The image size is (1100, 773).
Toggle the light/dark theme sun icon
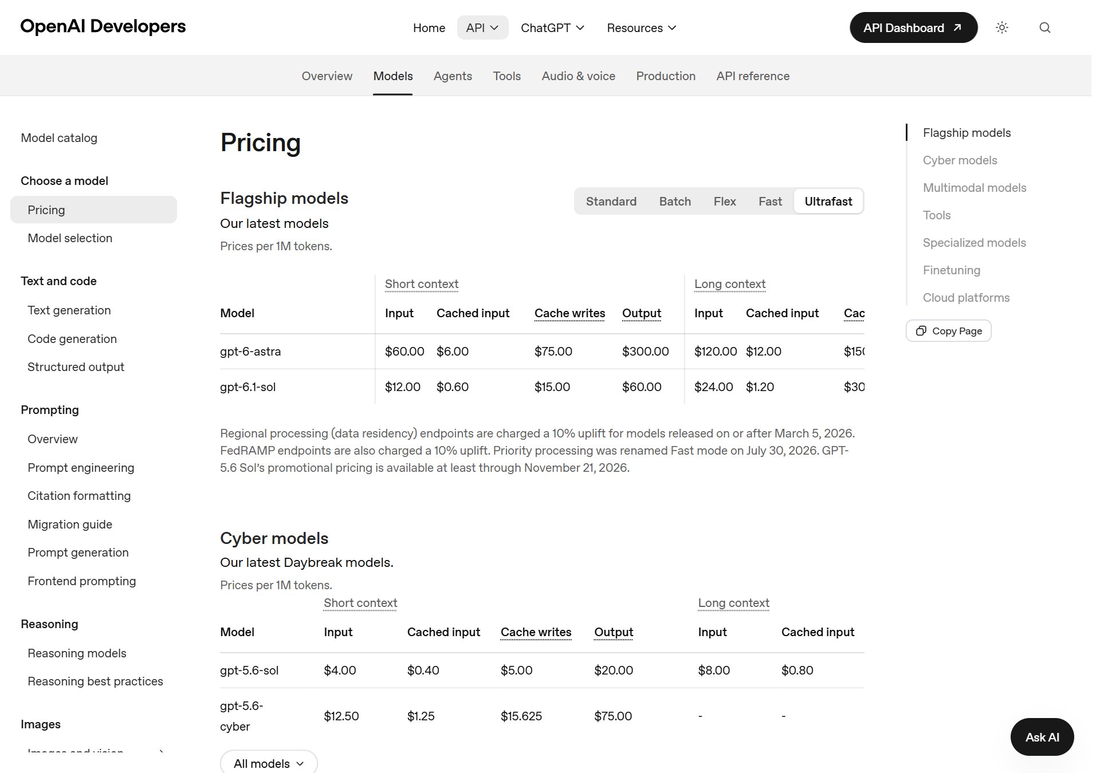[1002, 27]
